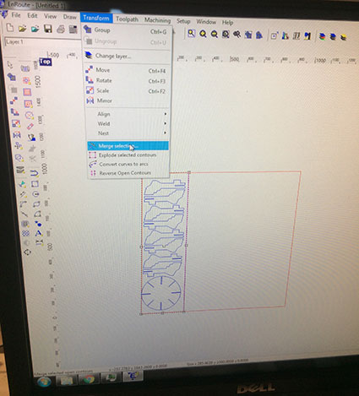This screenshot has width=359, height=396.
Task: Select the circle drawing tool
Action: (x=35, y=194)
